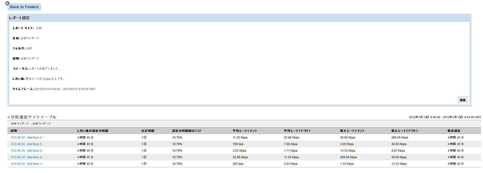Select the 分析ウィザード - 分析ウィザード subtitle

31,124
